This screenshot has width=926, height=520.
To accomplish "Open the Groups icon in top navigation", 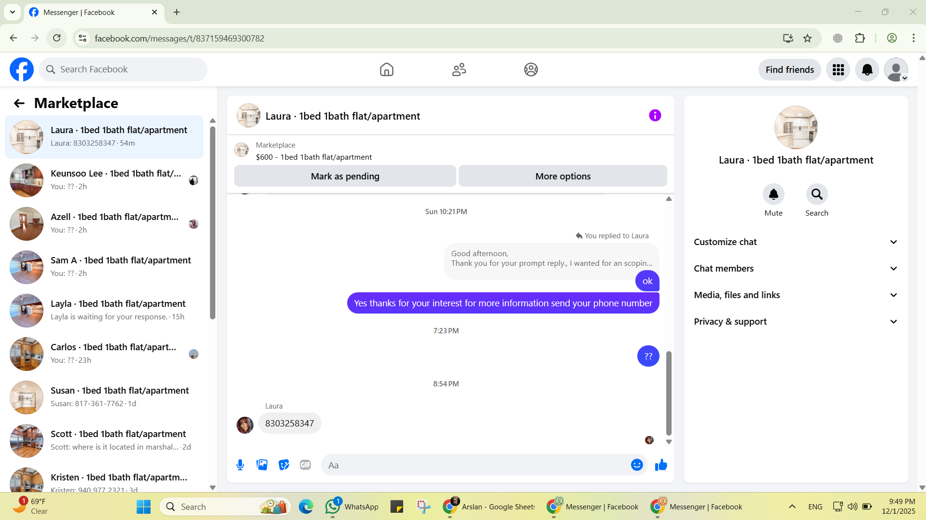I will click(x=531, y=69).
